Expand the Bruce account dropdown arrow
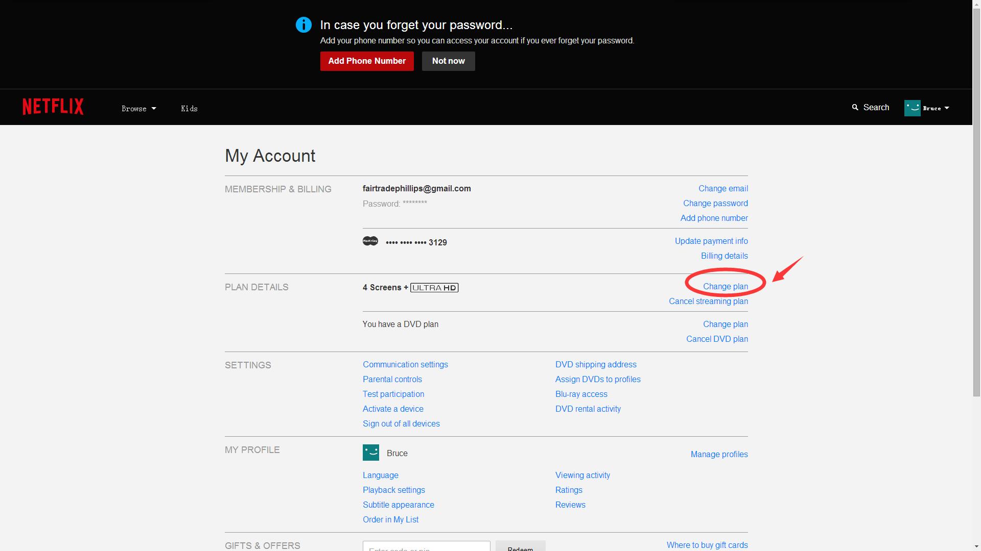Screen dimensions: 981x551 click(x=947, y=108)
